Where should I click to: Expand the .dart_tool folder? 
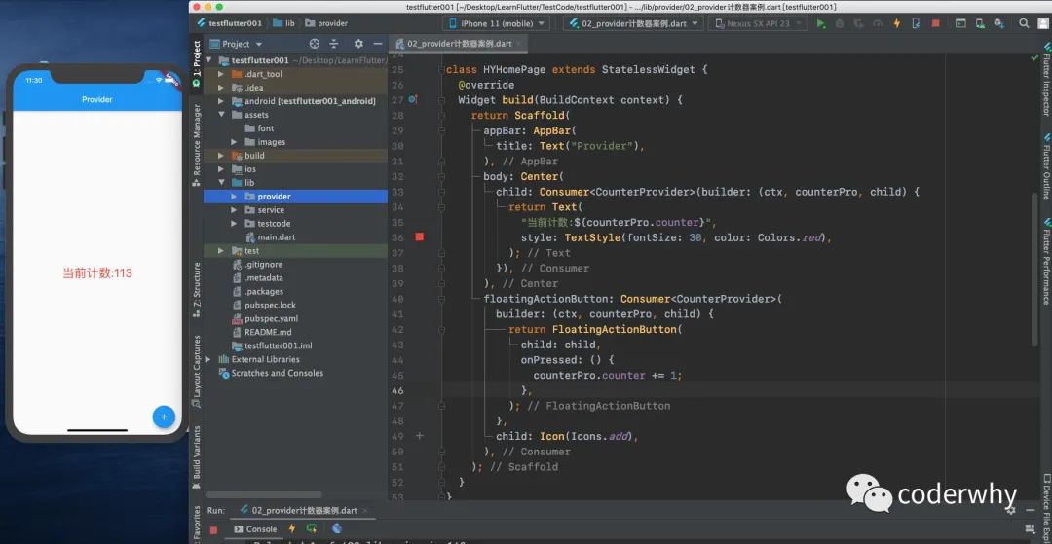coord(221,74)
